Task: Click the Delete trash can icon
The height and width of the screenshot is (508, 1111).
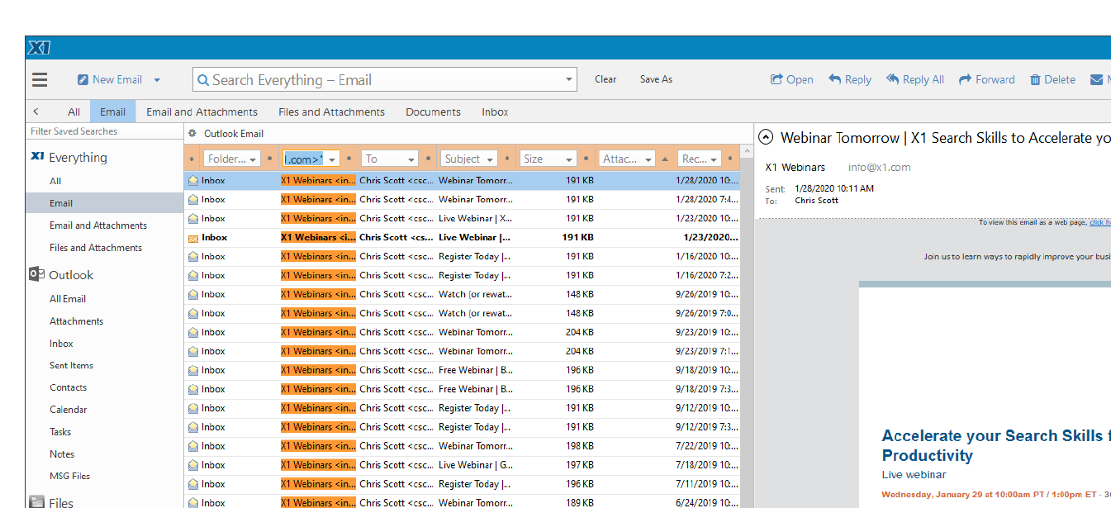Action: click(x=1035, y=80)
